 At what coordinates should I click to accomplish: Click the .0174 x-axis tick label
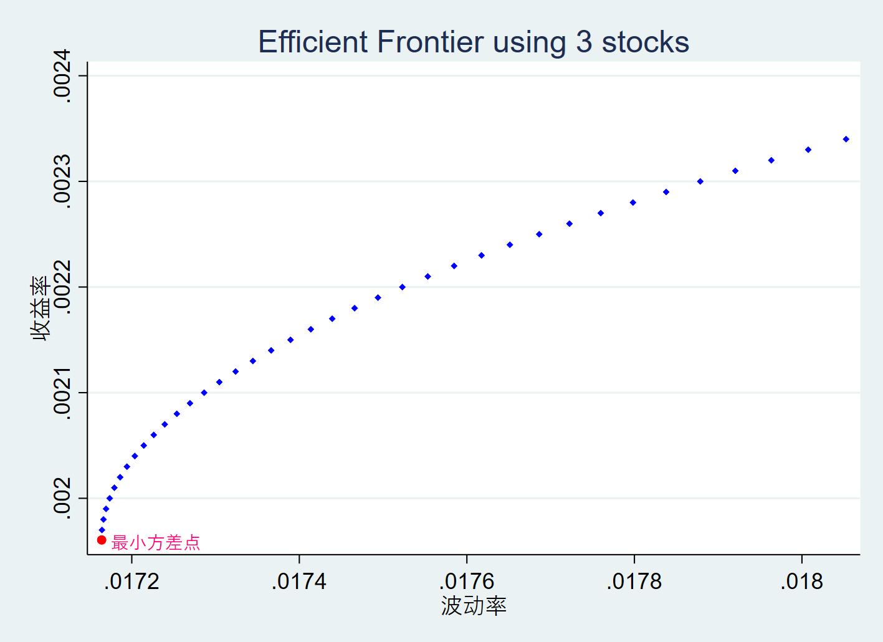pyautogui.click(x=299, y=582)
